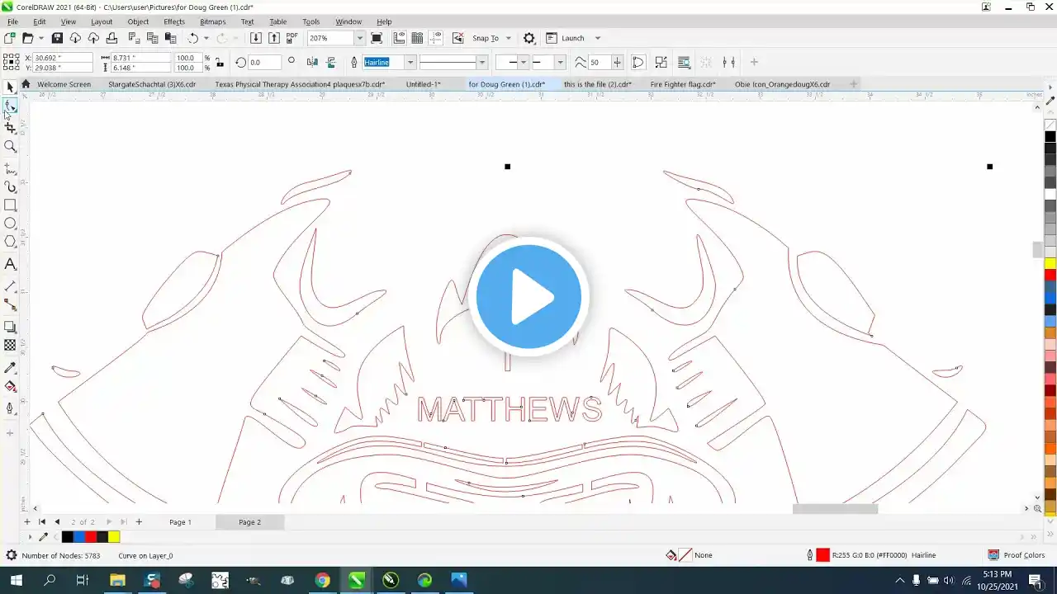1057x594 pixels.
Task: Click the large play button on canvas
Action: click(528, 296)
